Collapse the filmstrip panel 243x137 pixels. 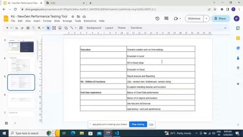pos(15,123)
